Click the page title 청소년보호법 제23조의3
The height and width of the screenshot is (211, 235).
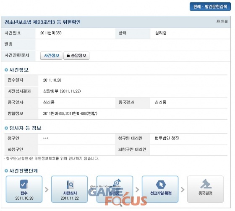[30, 22]
